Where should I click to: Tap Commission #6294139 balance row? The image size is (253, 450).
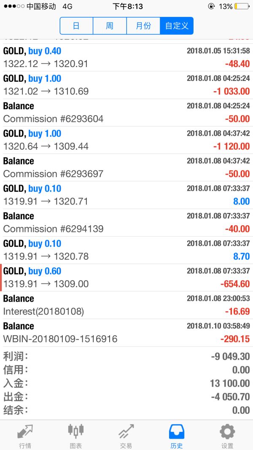[x=126, y=223]
